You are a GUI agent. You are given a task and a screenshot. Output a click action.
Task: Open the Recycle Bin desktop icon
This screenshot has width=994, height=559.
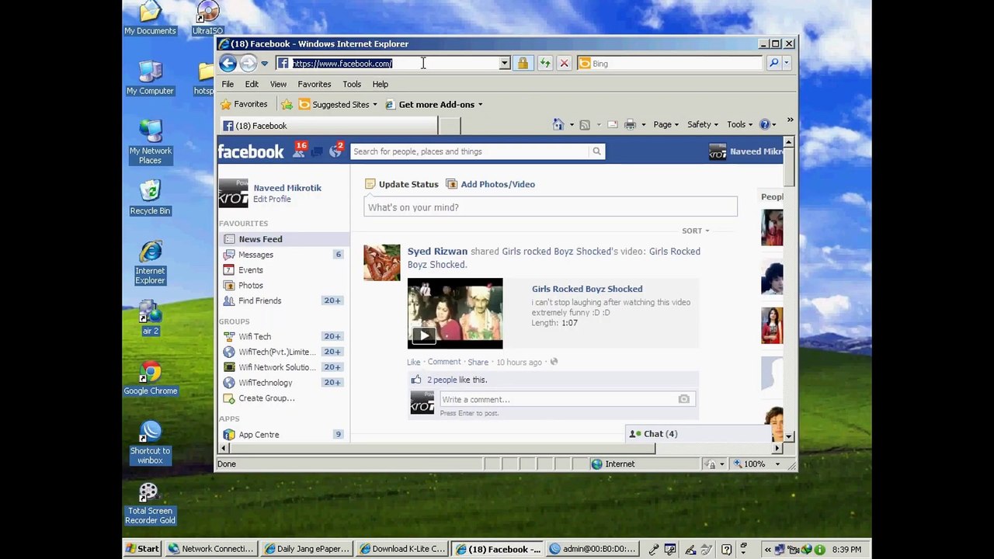[x=150, y=198]
